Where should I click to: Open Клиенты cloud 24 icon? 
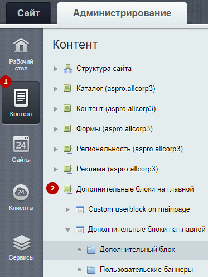(21, 192)
